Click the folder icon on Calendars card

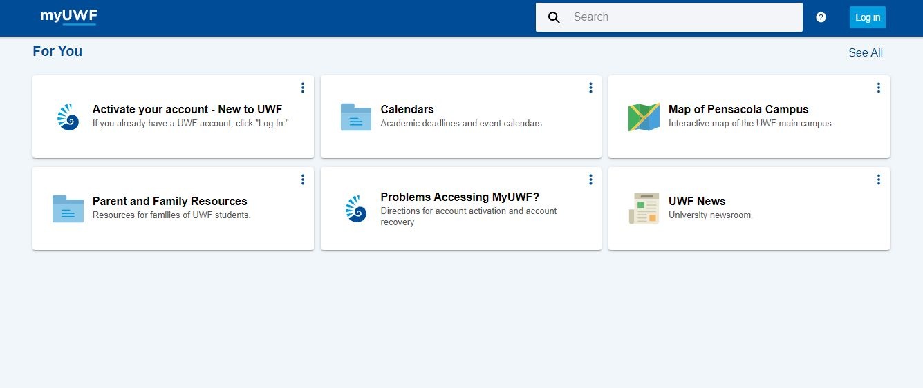point(356,117)
